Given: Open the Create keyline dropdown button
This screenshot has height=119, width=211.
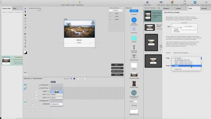Looking at the screenshot, I should (117, 68).
